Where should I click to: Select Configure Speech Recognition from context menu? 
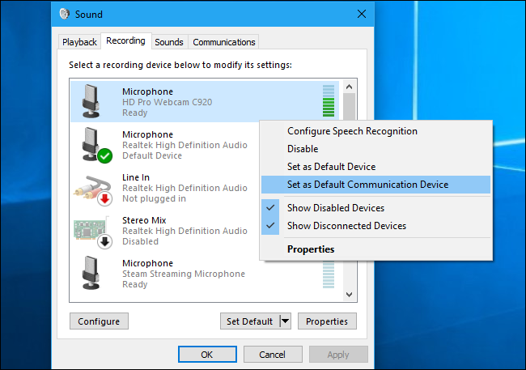click(x=352, y=131)
